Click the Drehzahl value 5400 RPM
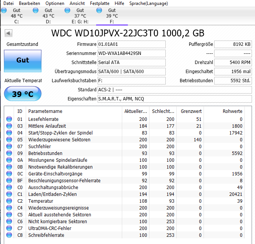255x244 pixels. point(233,63)
